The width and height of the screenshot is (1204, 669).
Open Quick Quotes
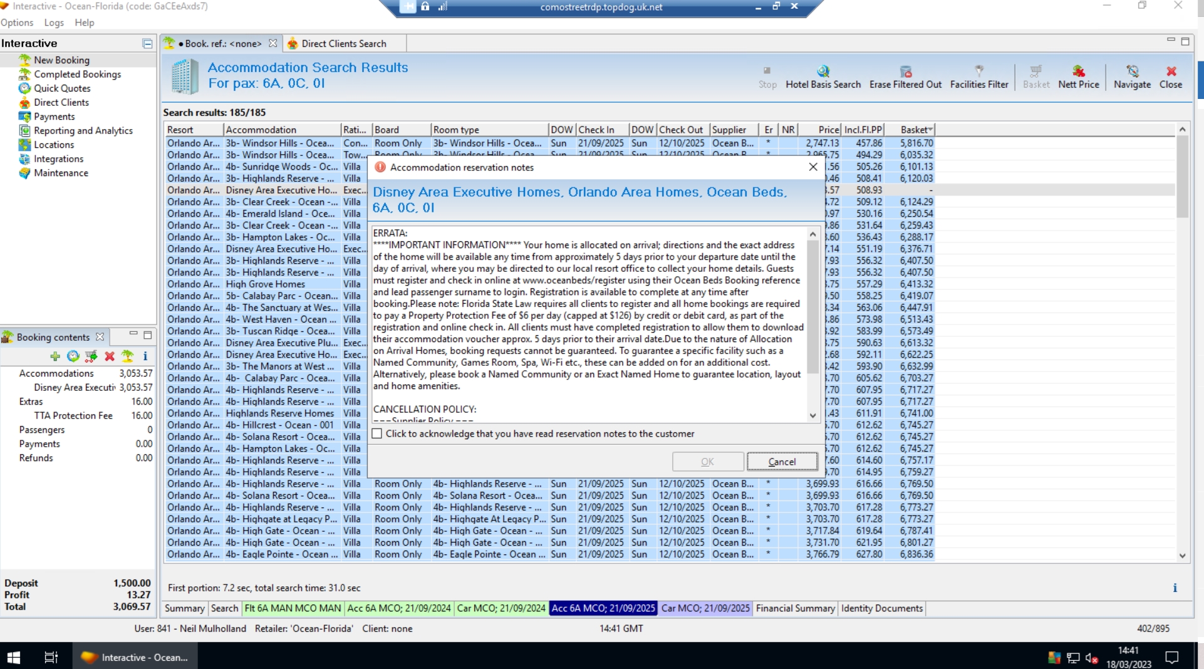click(x=62, y=88)
